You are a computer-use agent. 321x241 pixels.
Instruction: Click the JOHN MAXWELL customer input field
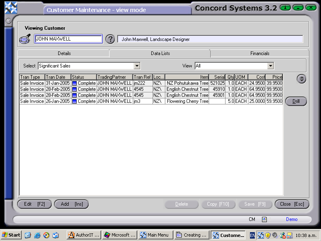tap(68, 39)
